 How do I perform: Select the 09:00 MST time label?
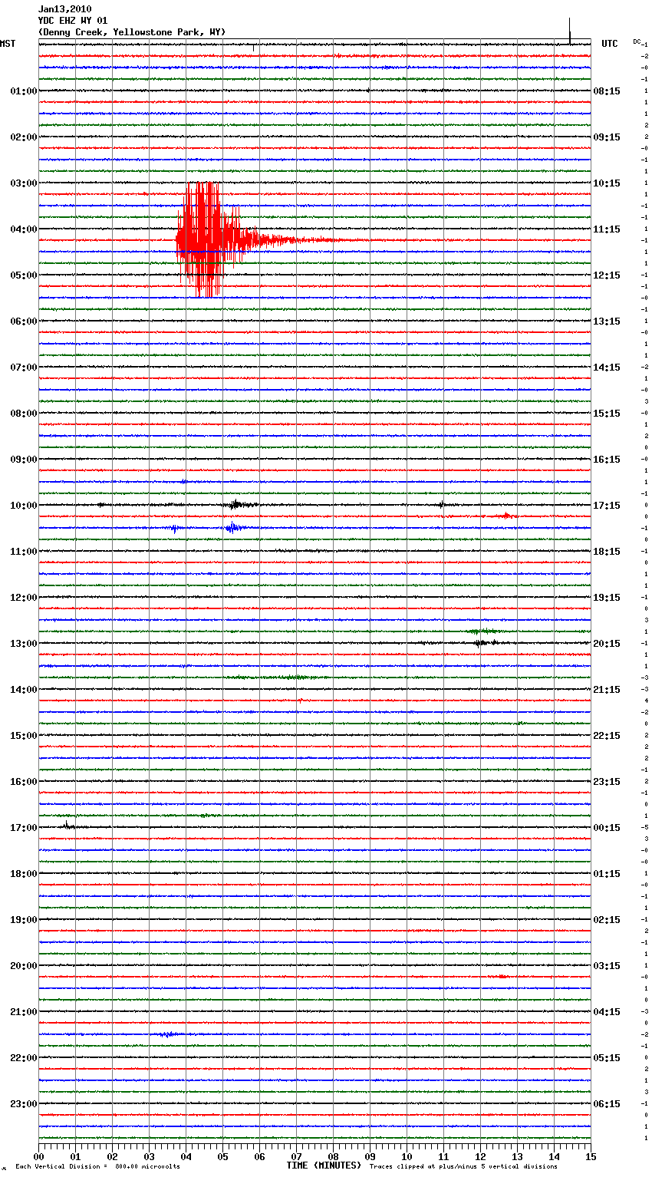click(24, 460)
